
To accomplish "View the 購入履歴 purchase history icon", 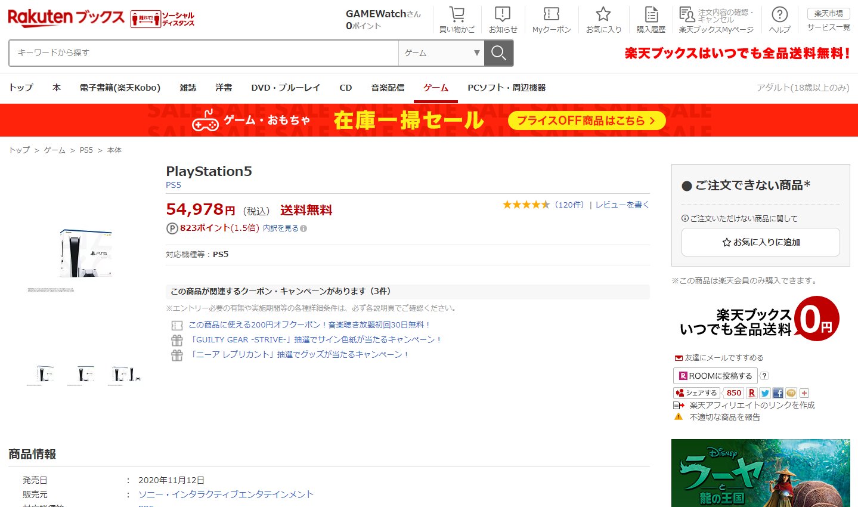I will (651, 14).
